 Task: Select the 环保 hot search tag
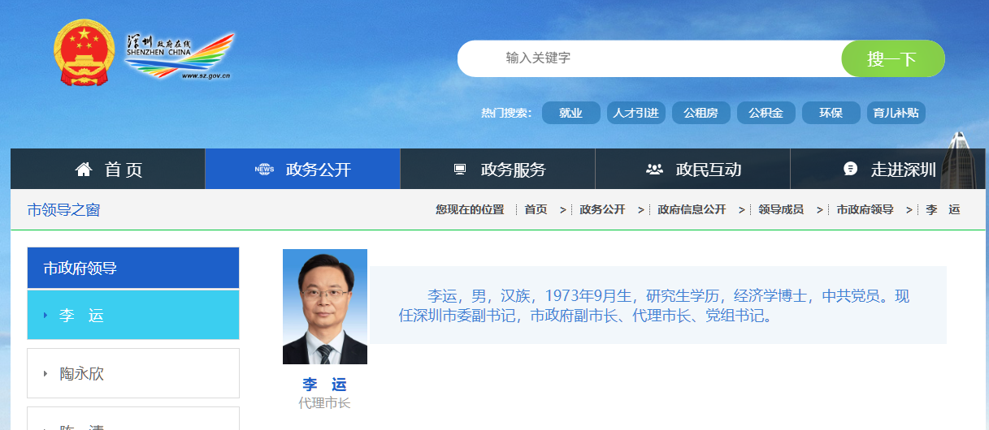tap(831, 113)
